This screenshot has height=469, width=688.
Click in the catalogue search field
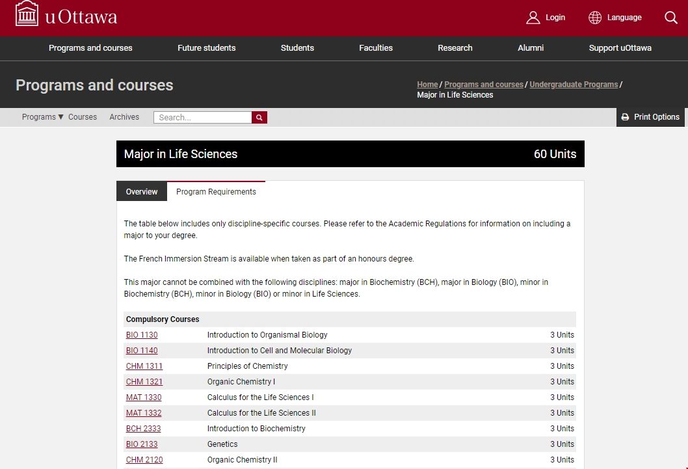pos(202,118)
